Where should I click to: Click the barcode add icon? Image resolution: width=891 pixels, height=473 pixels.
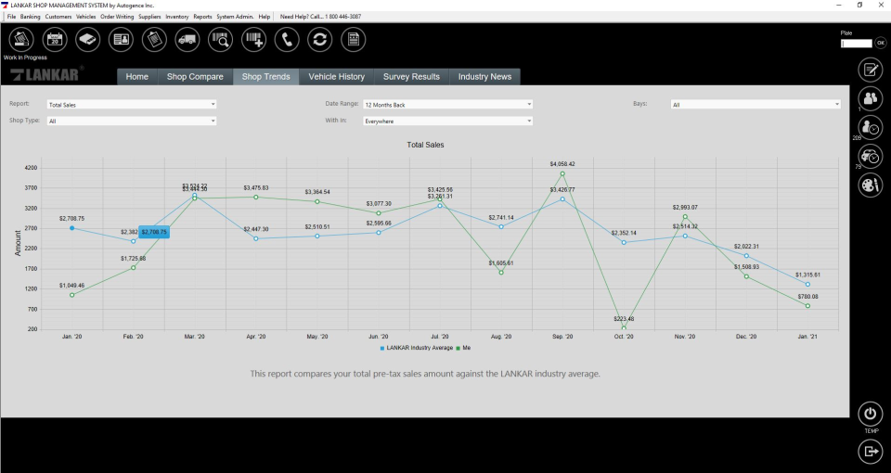[253, 40]
